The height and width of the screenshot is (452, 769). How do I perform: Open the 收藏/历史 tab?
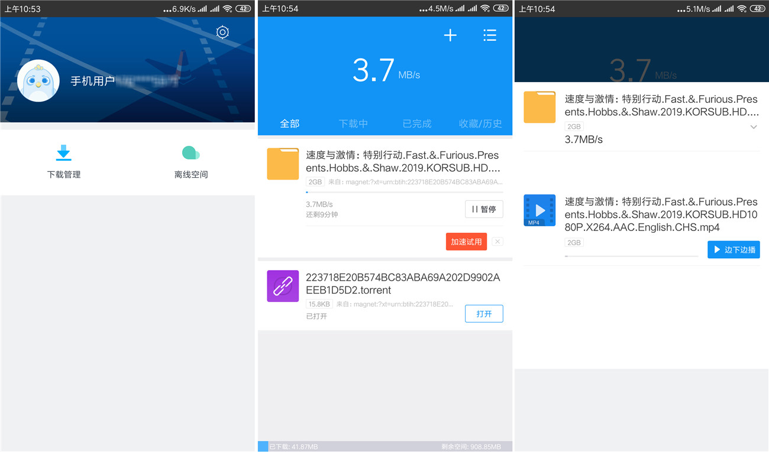[480, 123]
